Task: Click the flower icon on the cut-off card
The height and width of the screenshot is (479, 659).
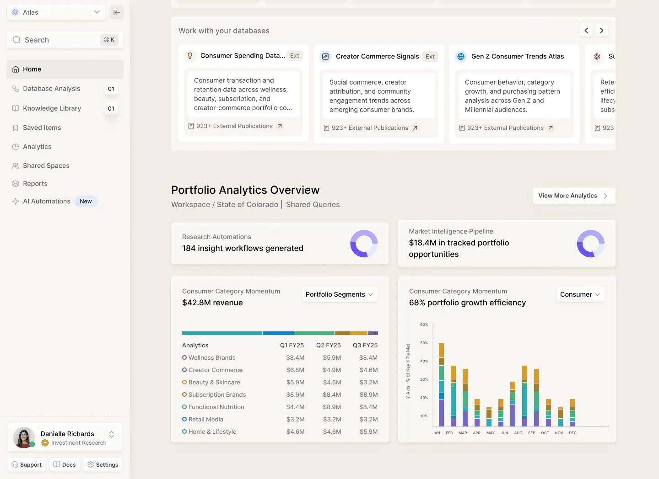Action: pyautogui.click(x=597, y=57)
